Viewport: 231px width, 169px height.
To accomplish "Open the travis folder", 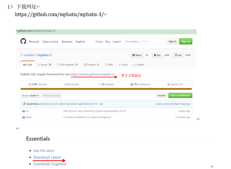I will pos(28,117).
